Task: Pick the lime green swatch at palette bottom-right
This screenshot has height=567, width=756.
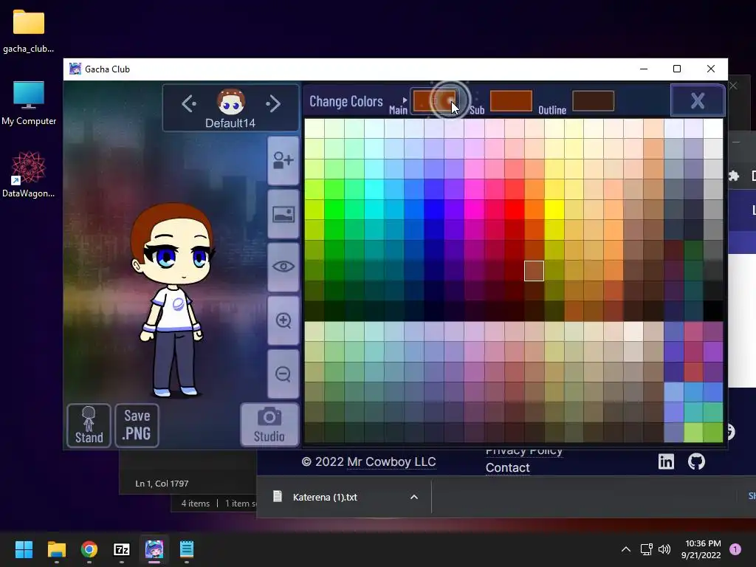Action: (x=693, y=433)
